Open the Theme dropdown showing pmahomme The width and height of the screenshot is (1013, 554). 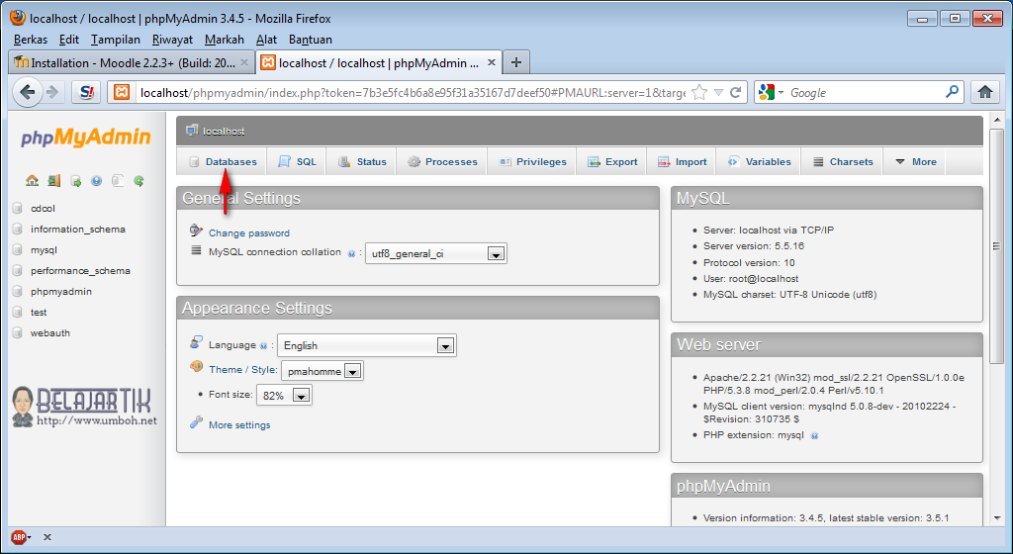pos(322,371)
